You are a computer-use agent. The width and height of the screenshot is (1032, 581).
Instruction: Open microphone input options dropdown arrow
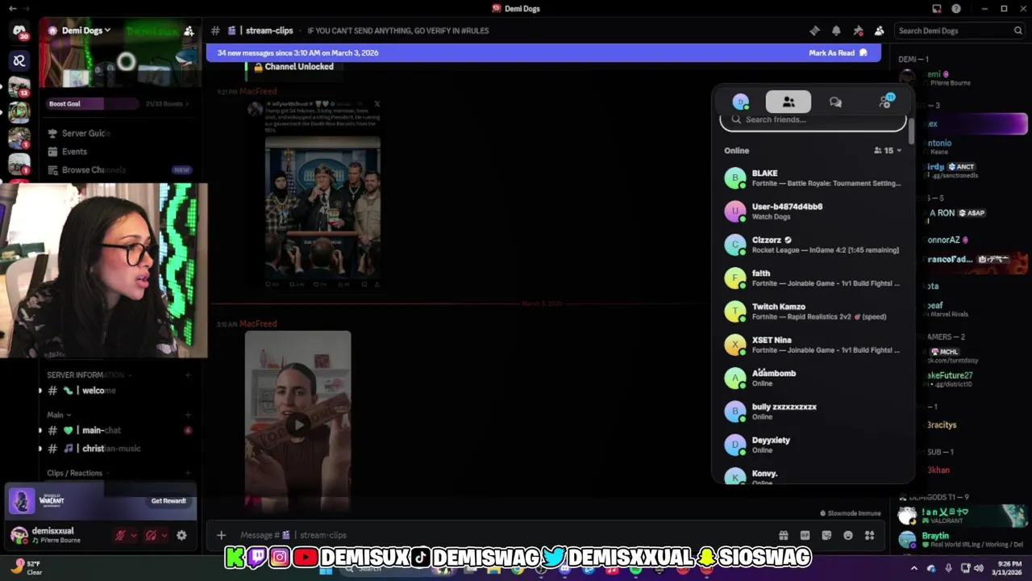134,535
